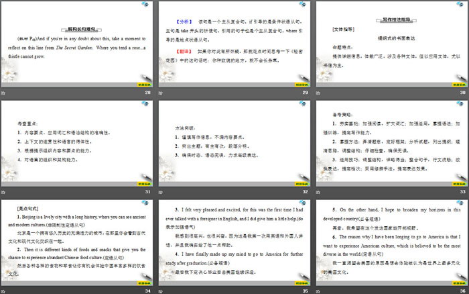This screenshot has width=469, height=294.
Task: Click the pen icon on slide 28
Action: 146,78
